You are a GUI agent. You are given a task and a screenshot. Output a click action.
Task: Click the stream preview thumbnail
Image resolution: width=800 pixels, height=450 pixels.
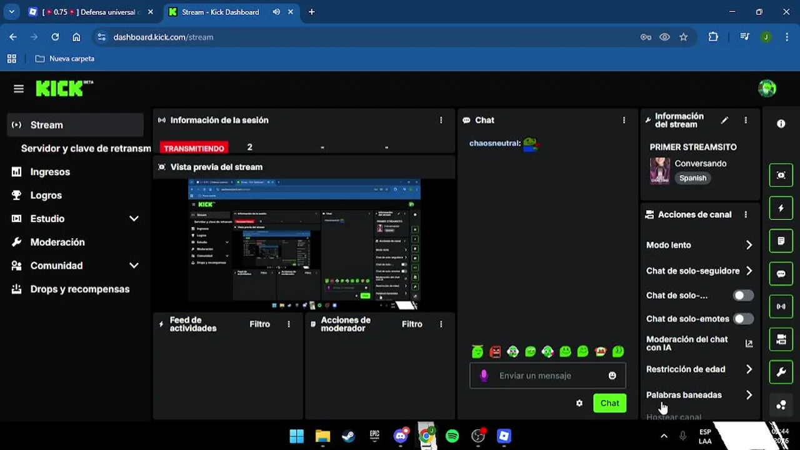tap(304, 244)
